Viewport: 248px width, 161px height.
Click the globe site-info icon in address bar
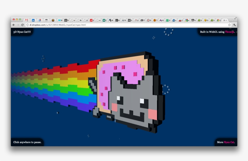pos(27,25)
